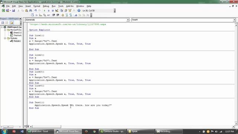
Task: Click List Properties/Methods icon
Action: (x=32, y=15)
